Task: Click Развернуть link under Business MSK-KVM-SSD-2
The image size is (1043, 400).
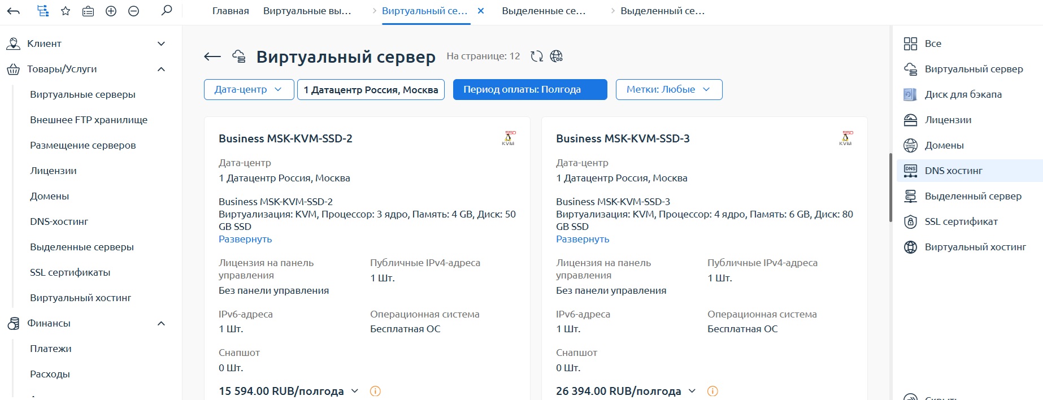Action: click(245, 239)
